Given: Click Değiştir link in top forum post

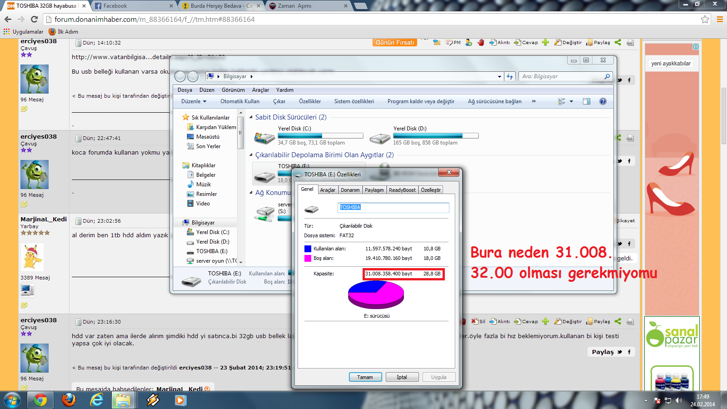Looking at the screenshot, I should coord(568,42).
